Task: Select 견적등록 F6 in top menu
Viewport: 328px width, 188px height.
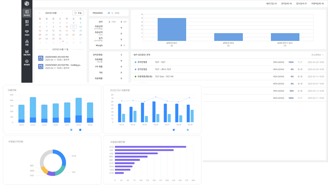Action: click(287, 3)
